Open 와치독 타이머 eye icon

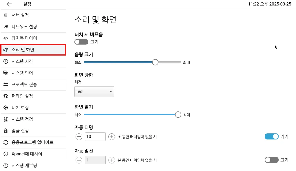[6, 38]
